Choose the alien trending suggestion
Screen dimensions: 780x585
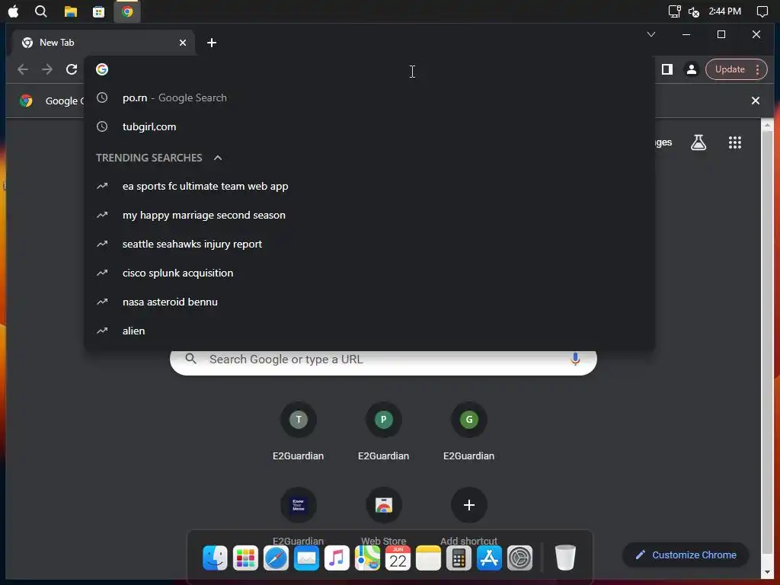point(369,331)
